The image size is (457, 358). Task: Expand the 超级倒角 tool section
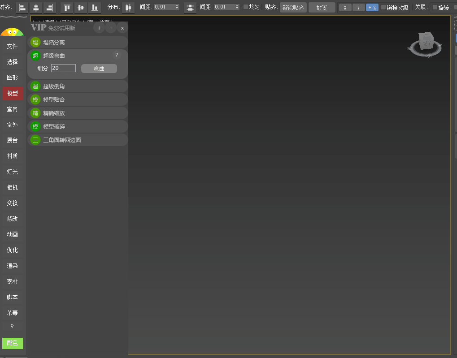(x=78, y=86)
